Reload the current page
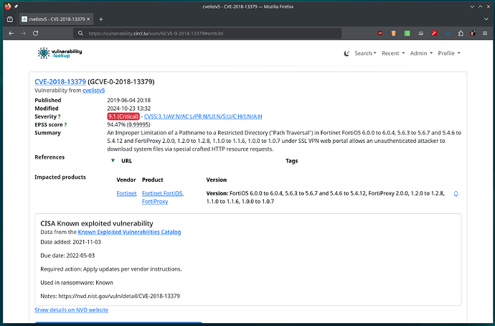Image resolution: width=495 pixels, height=326 pixels. coord(35,33)
